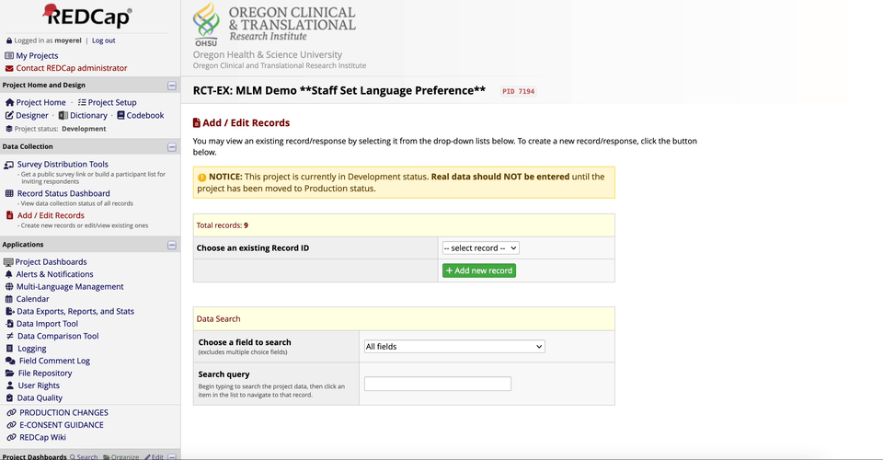
Task: Collapse the Data Collection section
Action: [x=172, y=147]
